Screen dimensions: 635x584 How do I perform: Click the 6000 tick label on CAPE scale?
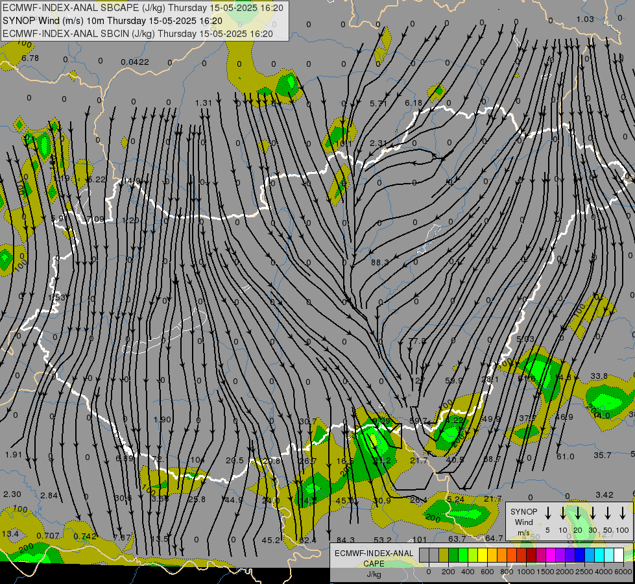[623, 572]
